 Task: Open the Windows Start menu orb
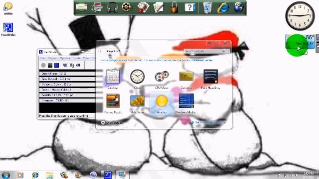pos(5,175)
